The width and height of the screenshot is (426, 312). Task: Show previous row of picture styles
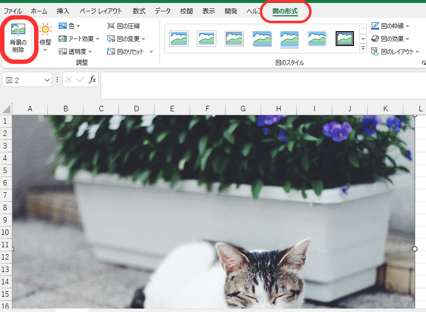(363, 29)
